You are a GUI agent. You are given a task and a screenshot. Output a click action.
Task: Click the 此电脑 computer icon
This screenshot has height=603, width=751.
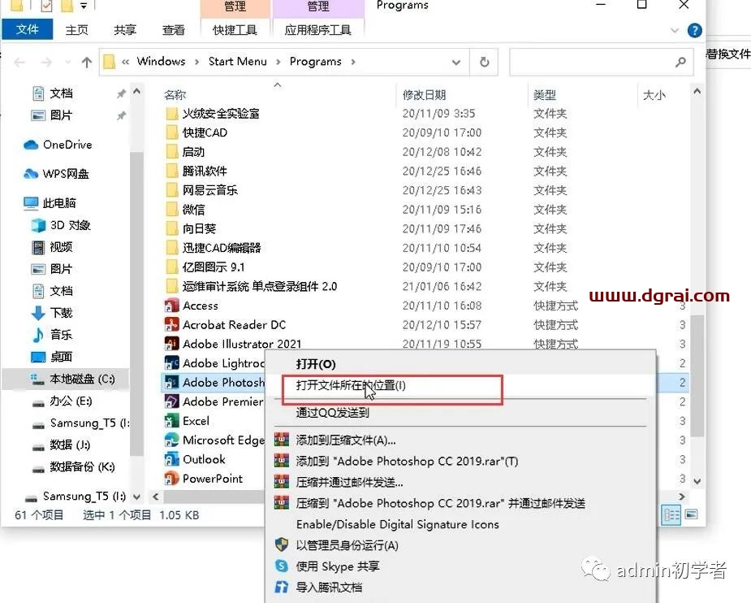(x=31, y=203)
